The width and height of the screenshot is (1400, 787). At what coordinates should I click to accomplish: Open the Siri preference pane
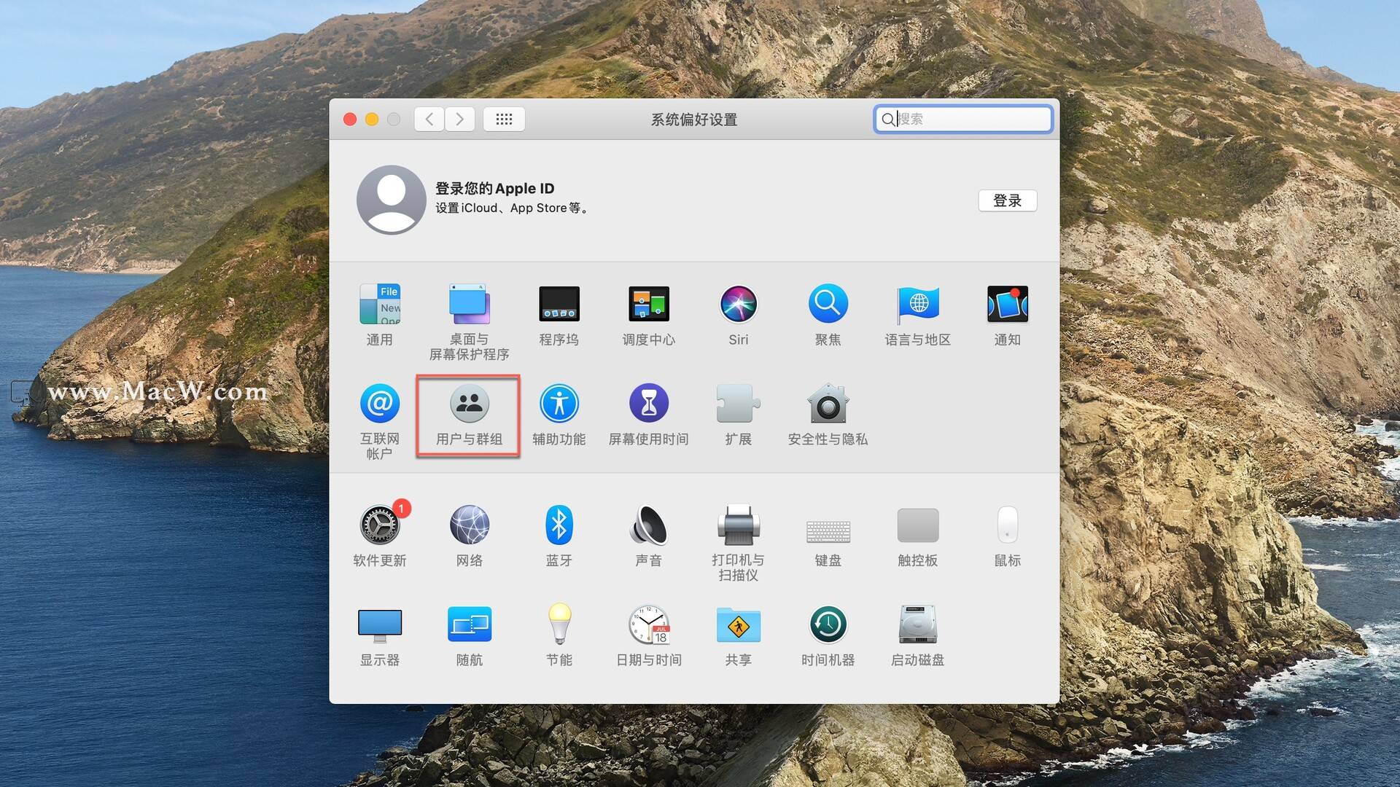[x=738, y=305]
